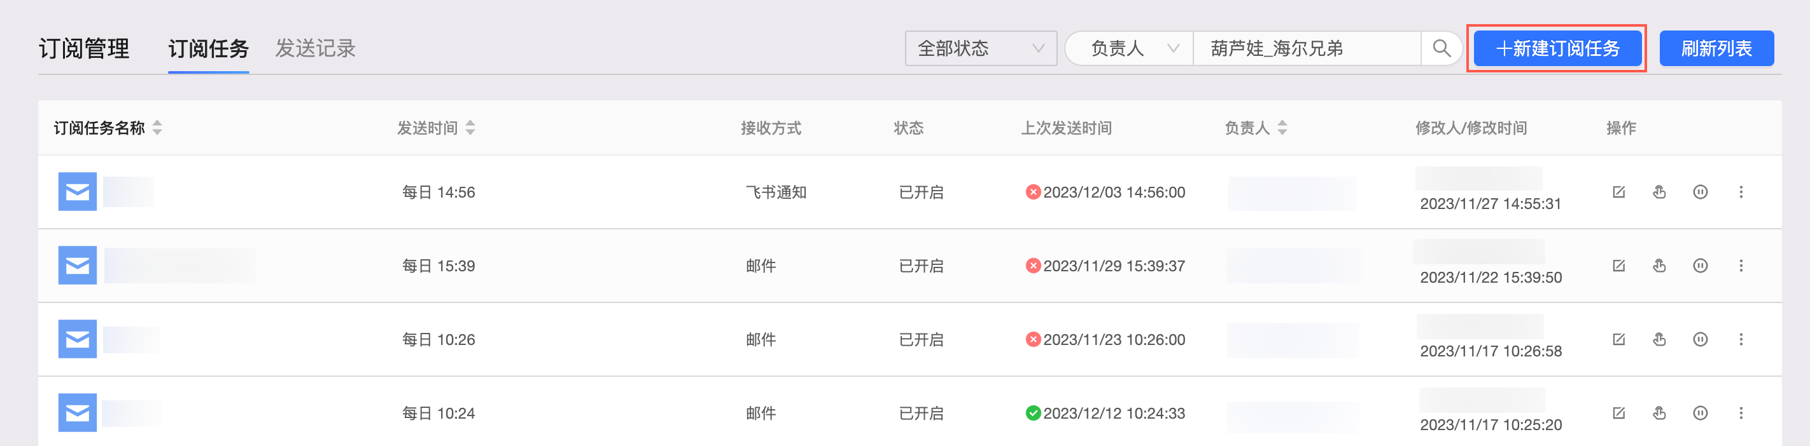1810x446 pixels.
Task: Pause the 每日 10:24 subscription task
Action: point(1700,413)
